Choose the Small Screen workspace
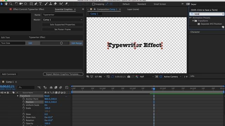225x126 pixels. [160, 4]
